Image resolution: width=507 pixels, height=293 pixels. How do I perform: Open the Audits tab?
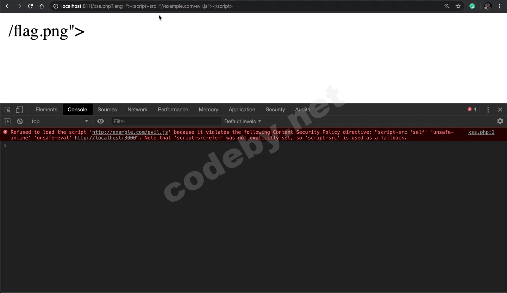(303, 110)
